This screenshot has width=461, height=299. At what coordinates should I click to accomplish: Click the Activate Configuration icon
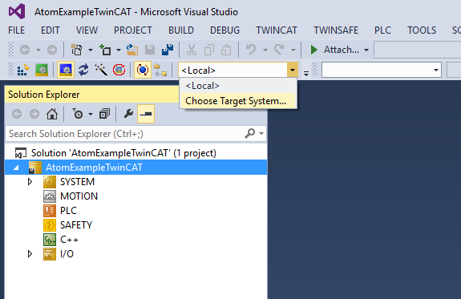tap(42, 70)
